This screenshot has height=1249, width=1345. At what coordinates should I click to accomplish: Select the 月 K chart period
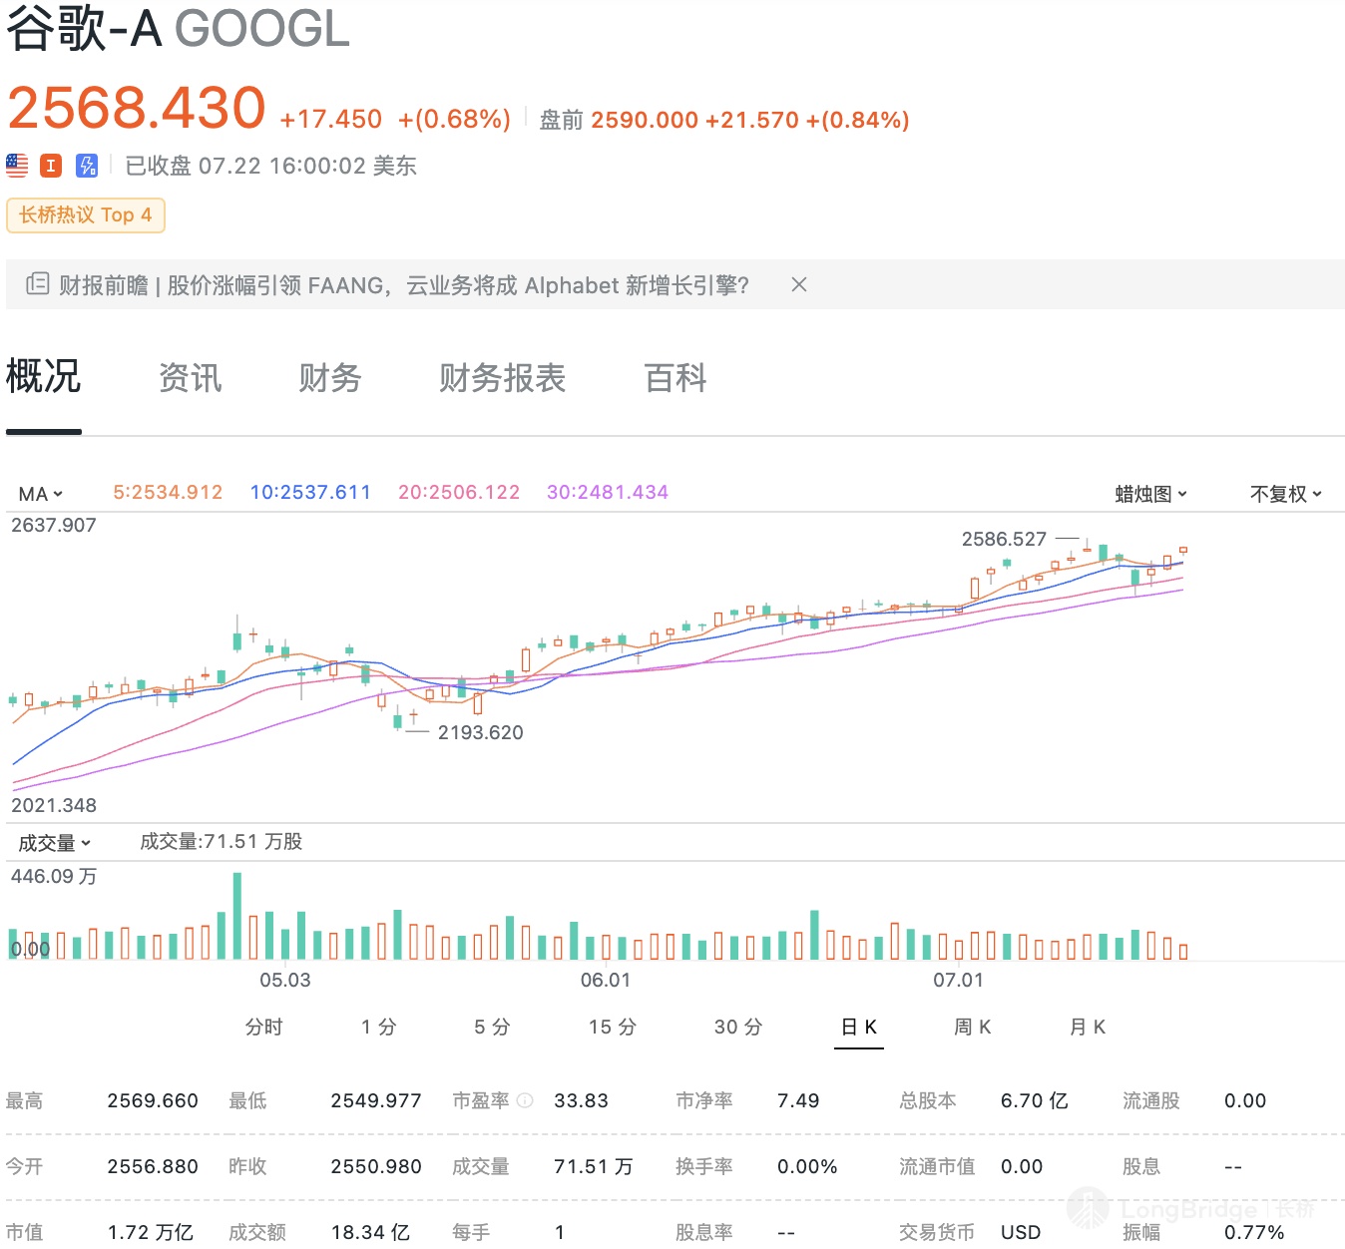[x=1088, y=1027]
